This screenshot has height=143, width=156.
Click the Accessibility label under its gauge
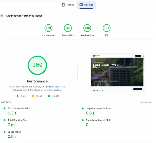68,35
